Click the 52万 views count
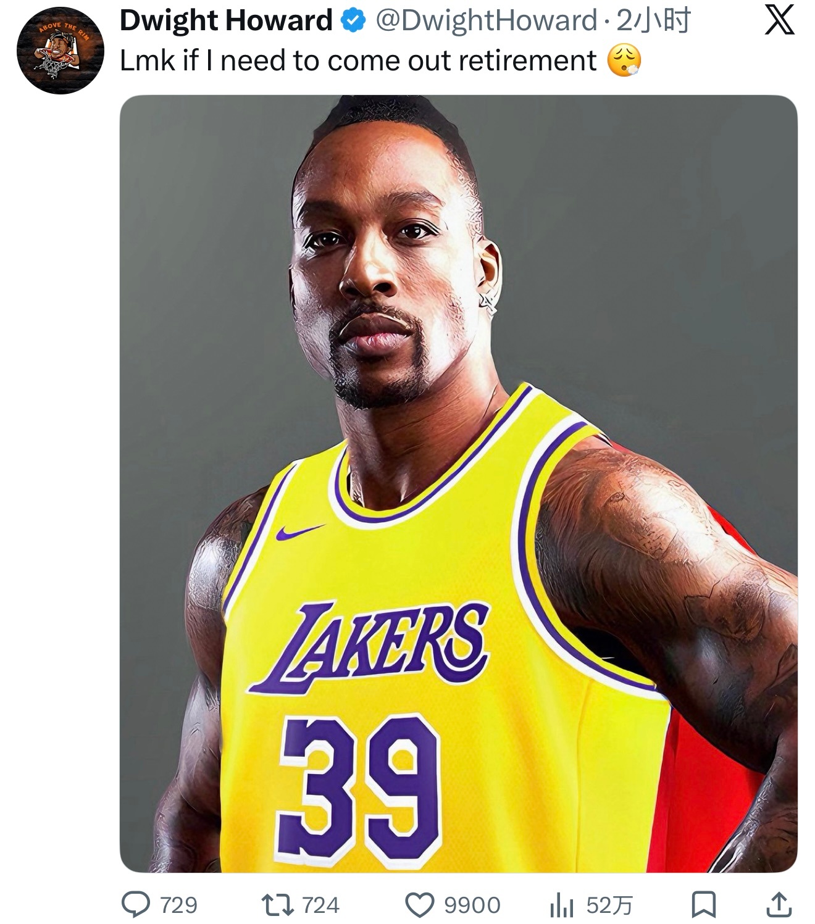This screenshot has height=924, width=815. pos(609,905)
